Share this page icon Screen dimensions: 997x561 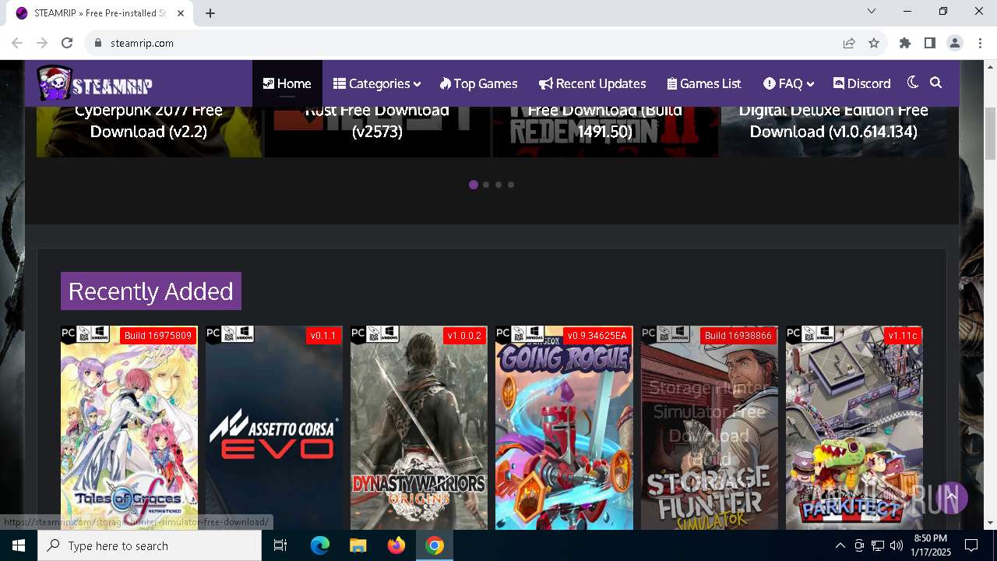pyautogui.click(x=849, y=43)
